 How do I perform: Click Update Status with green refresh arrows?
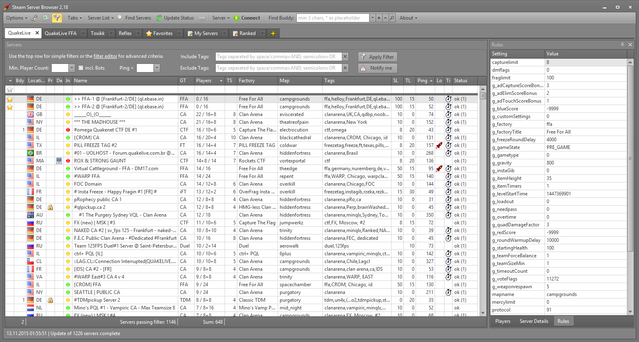175,18
